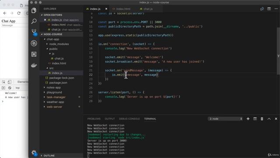The height and width of the screenshot is (158, 280).
Task: Expand the task-manager folder
Action: (45, 97)
